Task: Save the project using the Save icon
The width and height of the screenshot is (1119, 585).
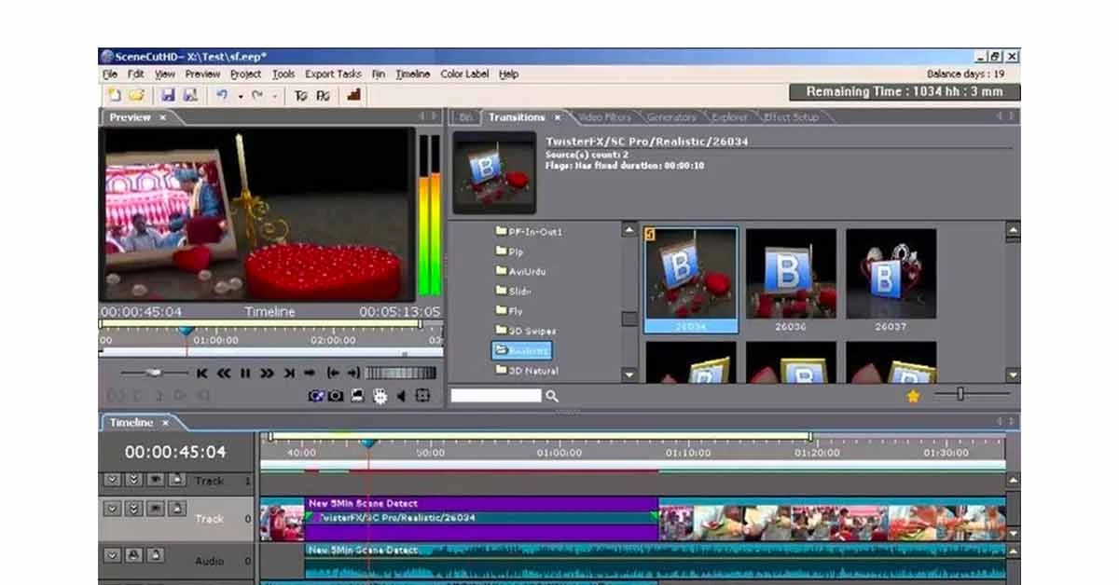Action: [x=169, y=93]
